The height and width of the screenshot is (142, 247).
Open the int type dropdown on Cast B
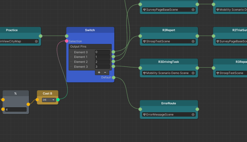click(49, 100)
